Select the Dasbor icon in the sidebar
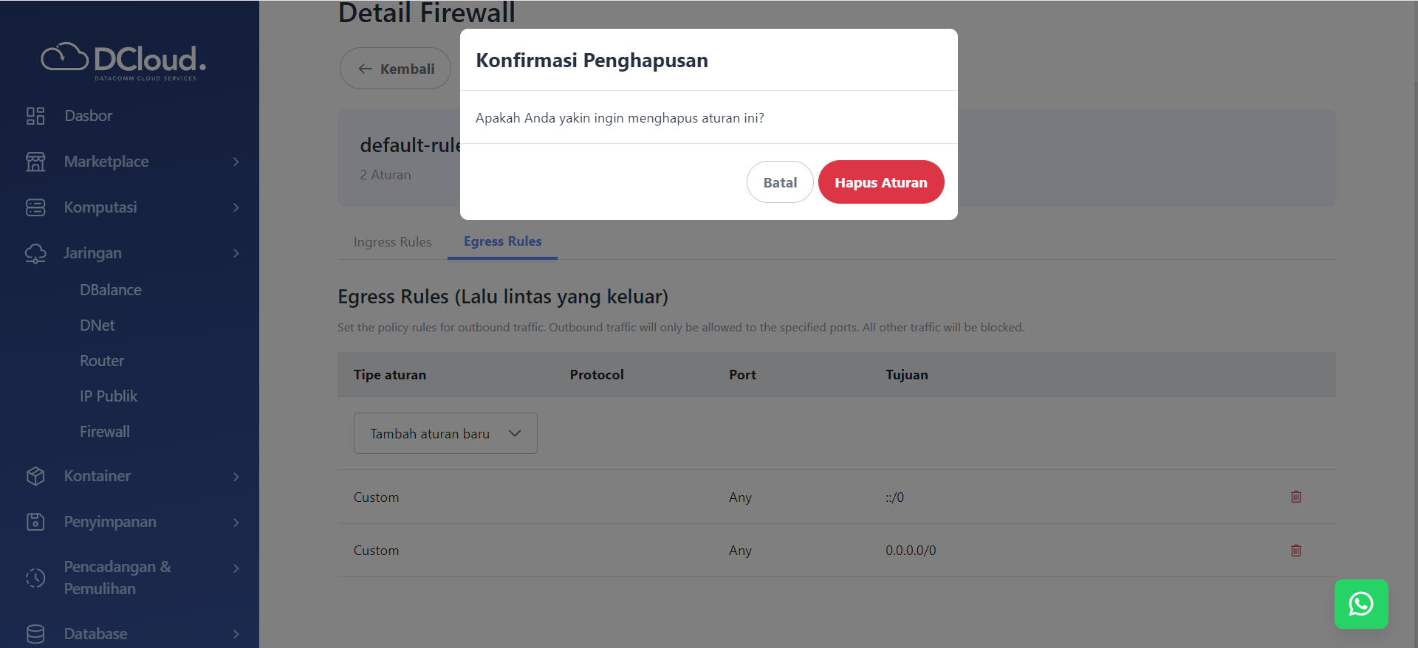 coord(35,115)
